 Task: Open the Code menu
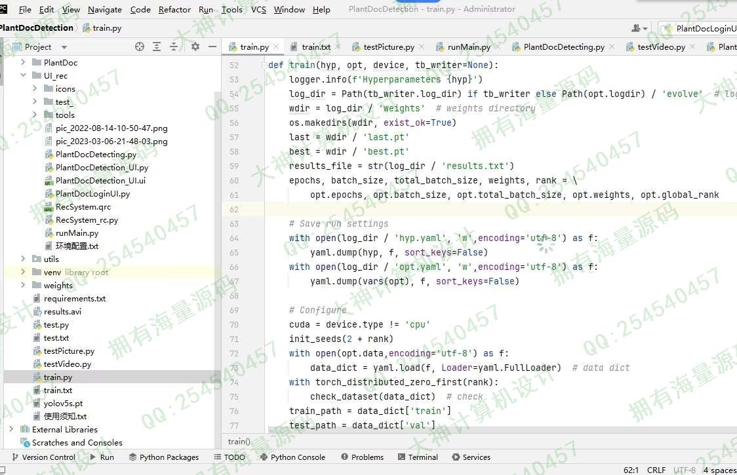tap(140, 9)
